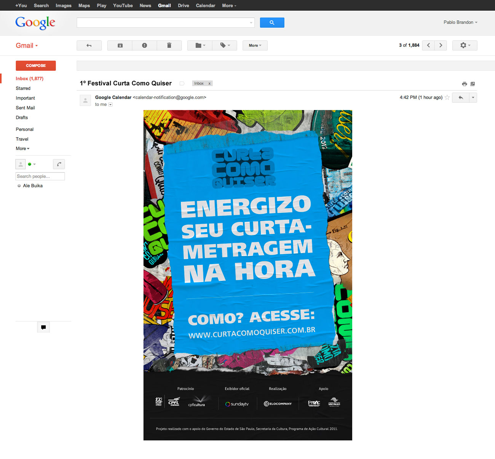
Task: Open YouTube in the top bar
Action: click(123, 5)
